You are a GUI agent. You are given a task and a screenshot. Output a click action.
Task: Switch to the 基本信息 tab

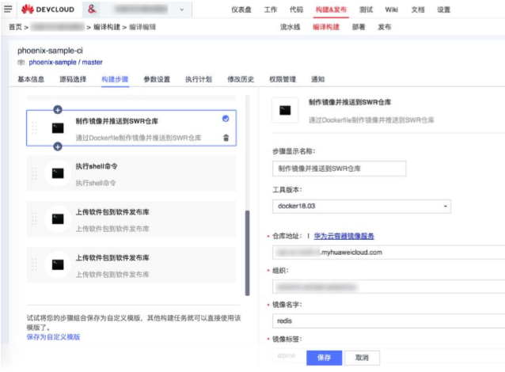pos(31,79)
